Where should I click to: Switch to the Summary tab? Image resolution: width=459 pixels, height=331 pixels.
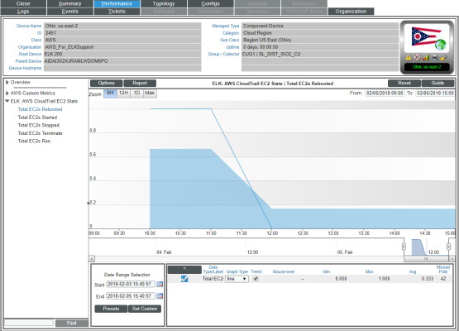(x=70, y=3)
